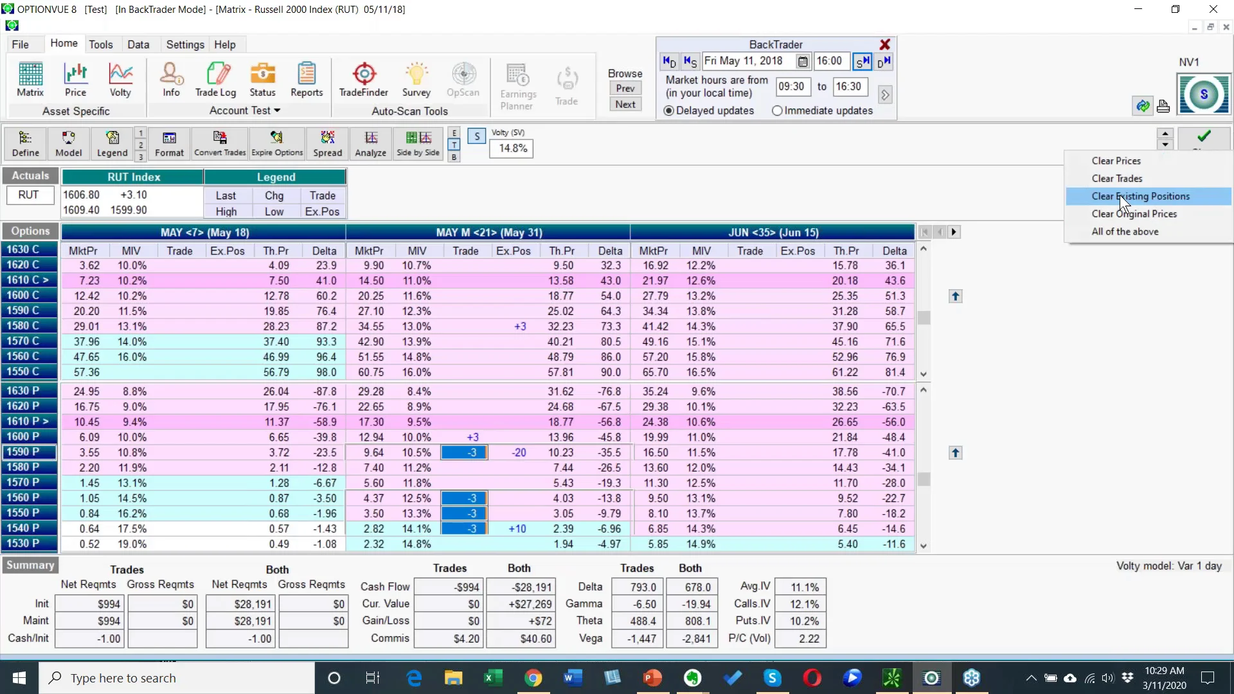The image size is (1234, 694).
Task: Click the BackTrader time 16:00 field
Action: (831, 62)
